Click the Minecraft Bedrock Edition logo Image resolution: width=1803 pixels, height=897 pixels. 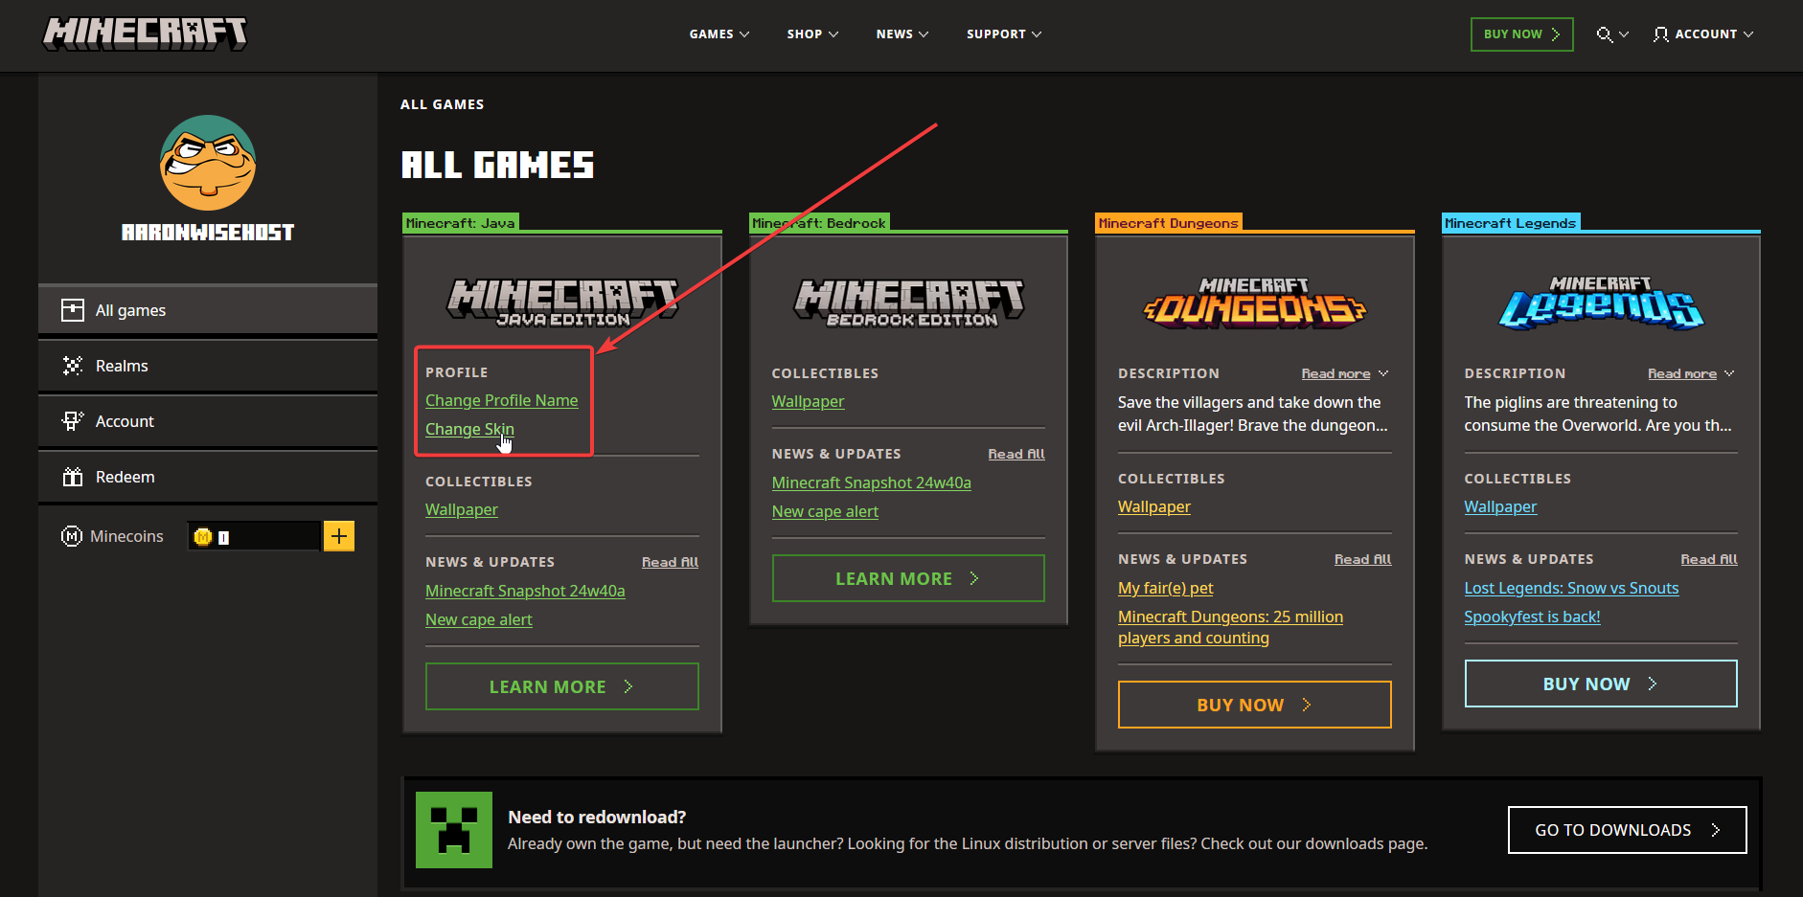[909, 302]
